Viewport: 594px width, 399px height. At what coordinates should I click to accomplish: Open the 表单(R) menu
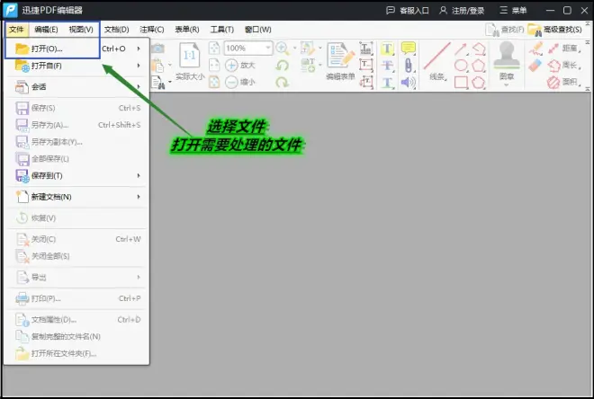187,30
